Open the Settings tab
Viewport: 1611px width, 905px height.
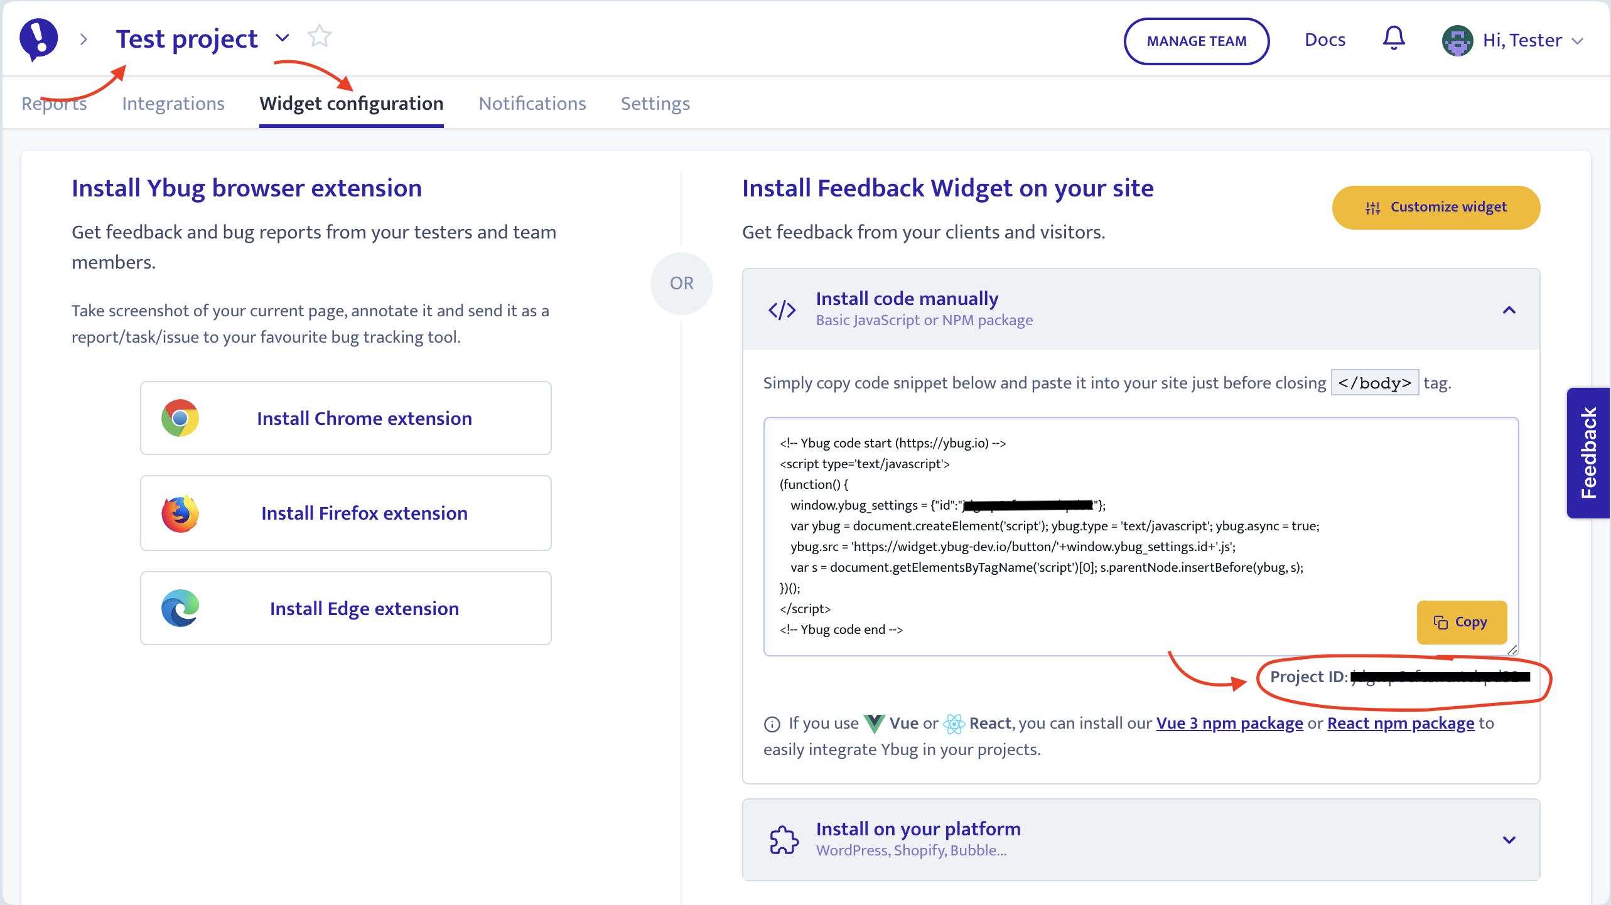click(655, 104)
